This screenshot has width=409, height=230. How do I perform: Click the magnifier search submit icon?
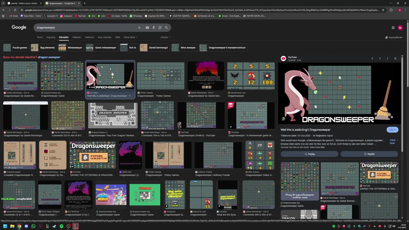point(166,27)
